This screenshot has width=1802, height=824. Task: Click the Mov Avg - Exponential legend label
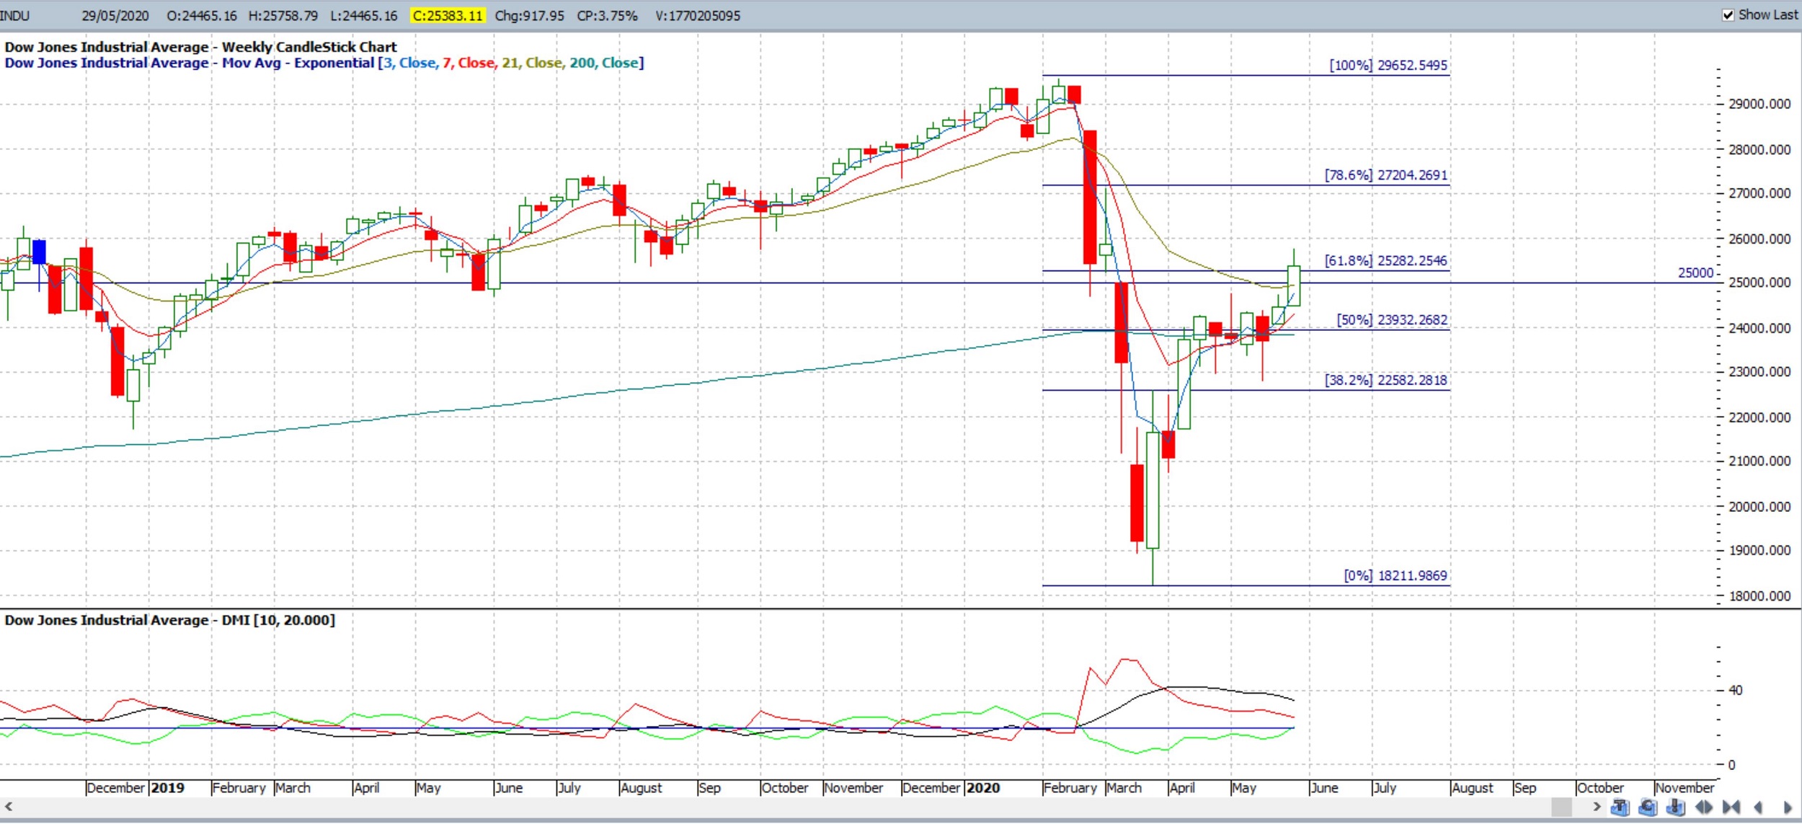(298, 63)
